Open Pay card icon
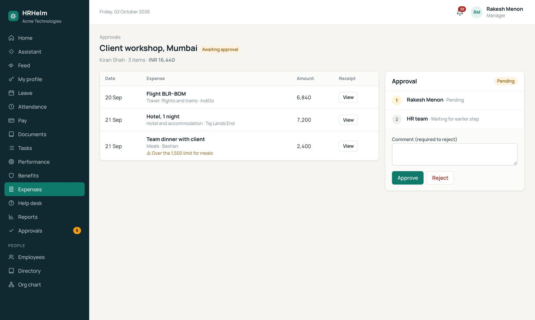The image size is (535, 320). 11,120
